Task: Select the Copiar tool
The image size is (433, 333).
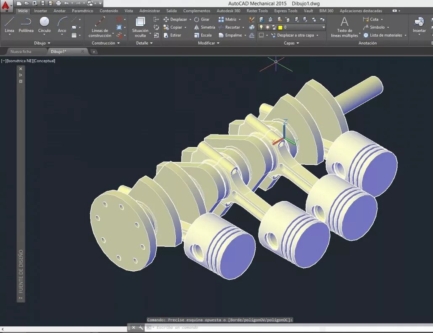Action: 173,27
